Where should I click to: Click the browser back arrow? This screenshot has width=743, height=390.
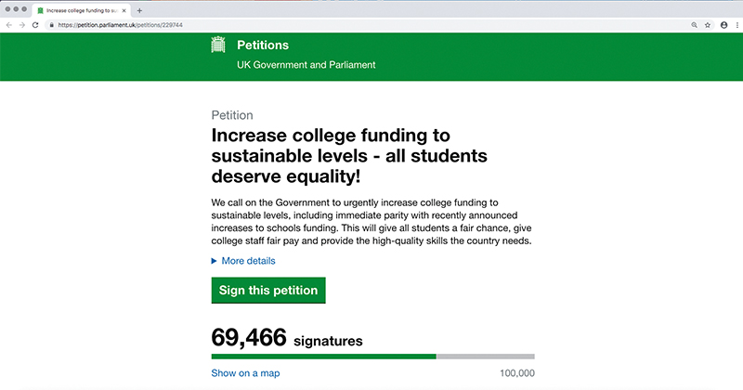(9, 25)
